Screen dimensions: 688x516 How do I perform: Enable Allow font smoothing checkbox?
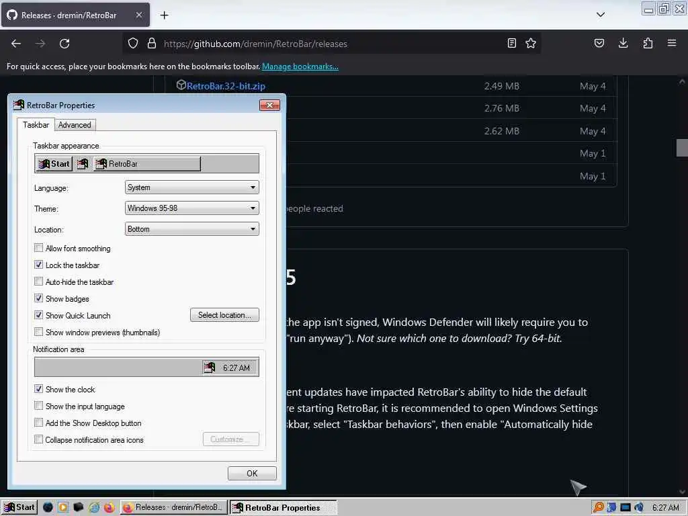pos(38,248)
